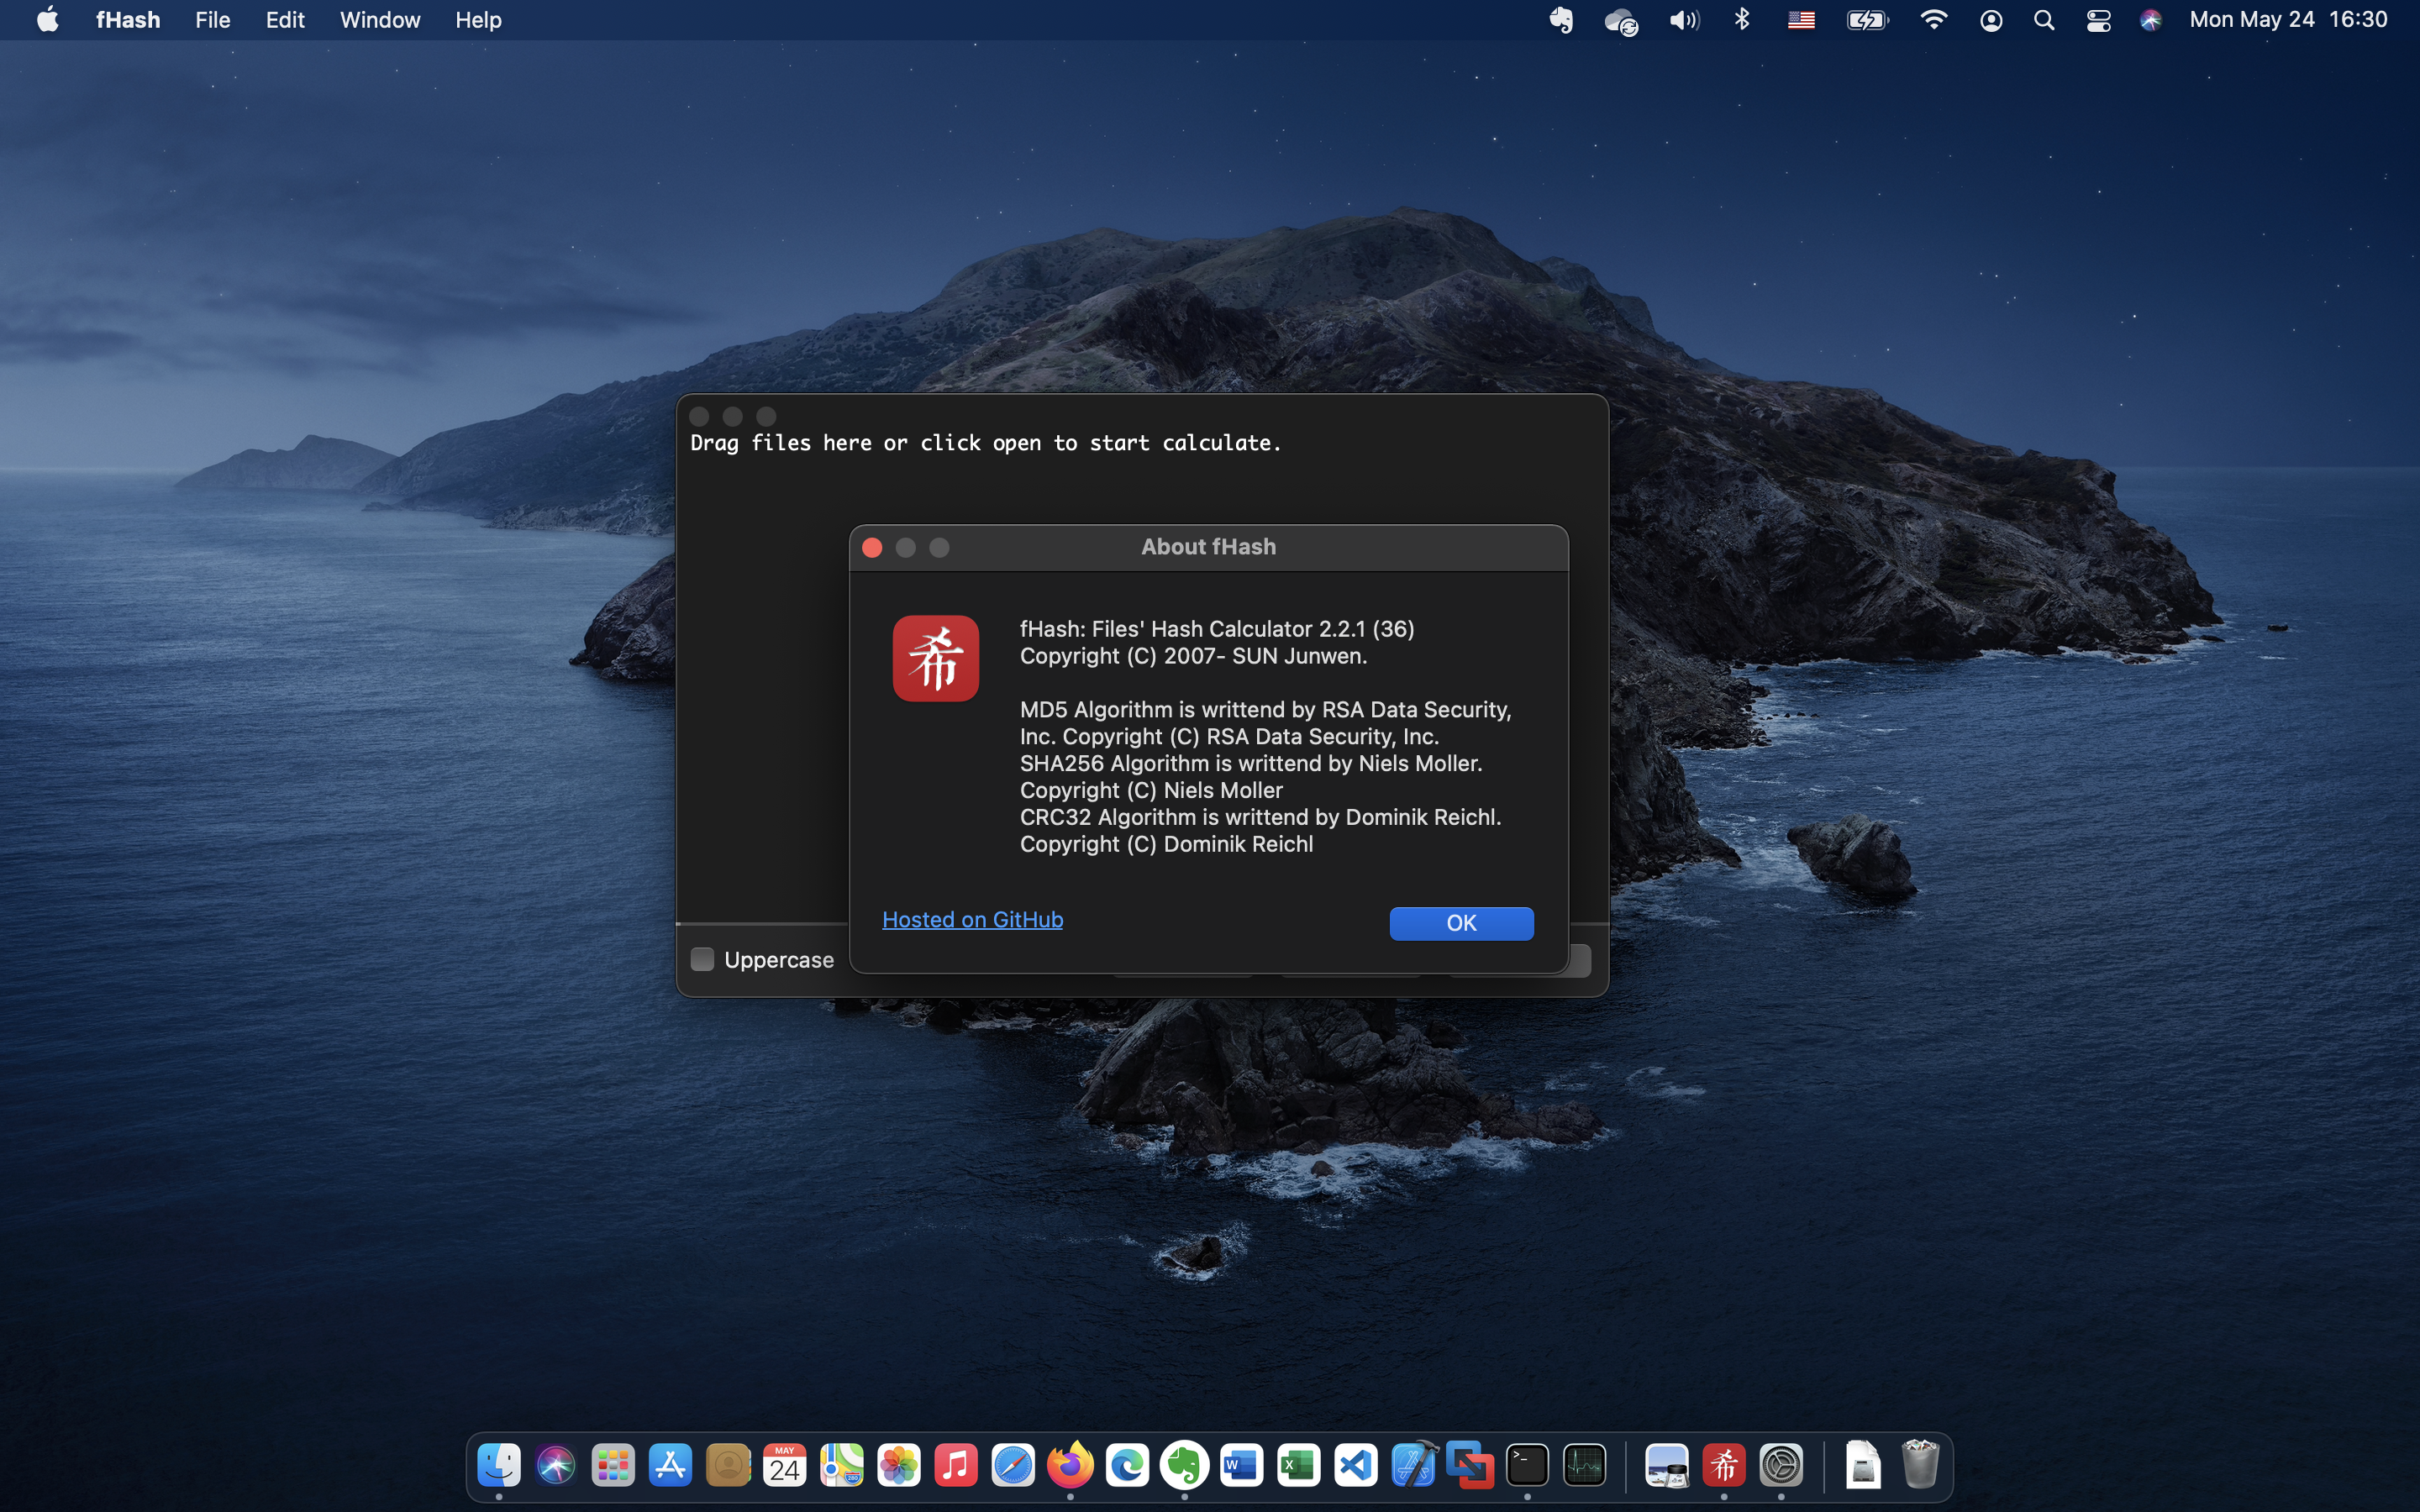
Task: Click the Bluetooth status icon
Action: [1741, 19]
